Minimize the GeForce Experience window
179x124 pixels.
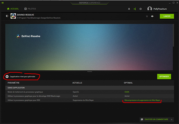click(170, 3)
